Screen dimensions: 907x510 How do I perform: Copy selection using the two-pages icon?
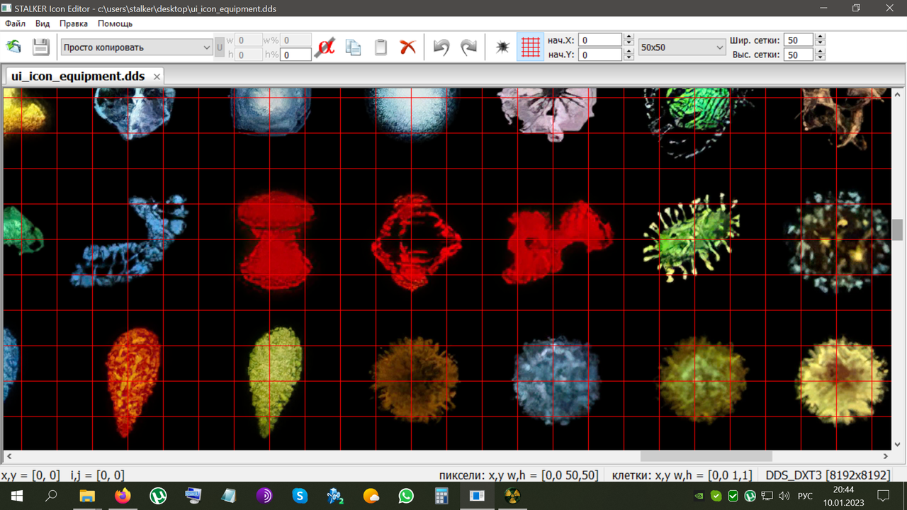click(x=353, y=47)
